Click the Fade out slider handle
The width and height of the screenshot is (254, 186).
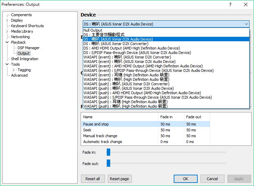[x=108, y=163]
